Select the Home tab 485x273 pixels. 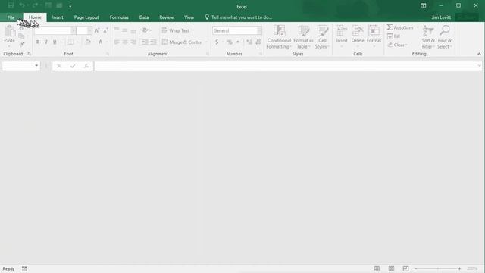click(x=35, y=17)
